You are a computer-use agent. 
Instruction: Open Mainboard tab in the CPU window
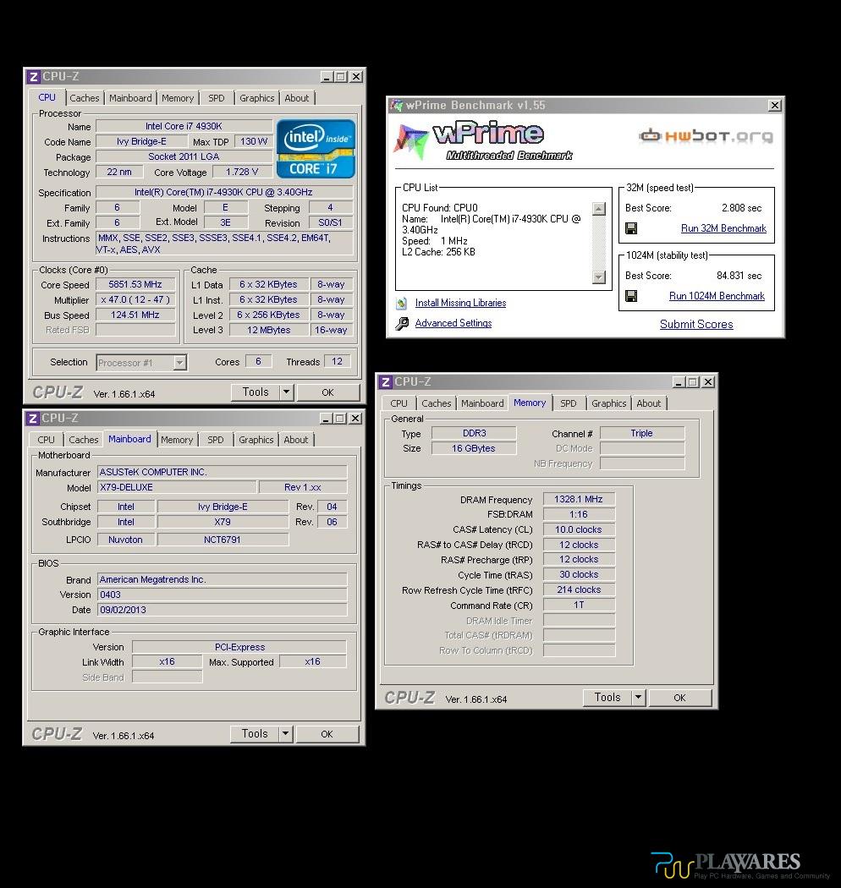[130, 98]
